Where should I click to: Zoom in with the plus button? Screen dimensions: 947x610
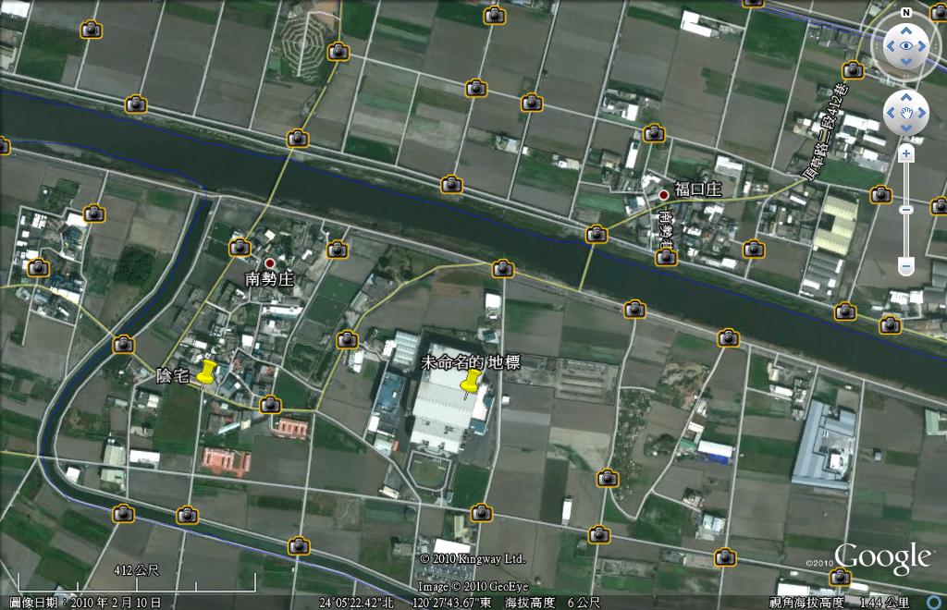click(x=906, y=153)
